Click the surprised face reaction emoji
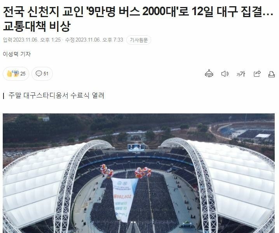This screenshot has height=233, width=279. (16, 73)
